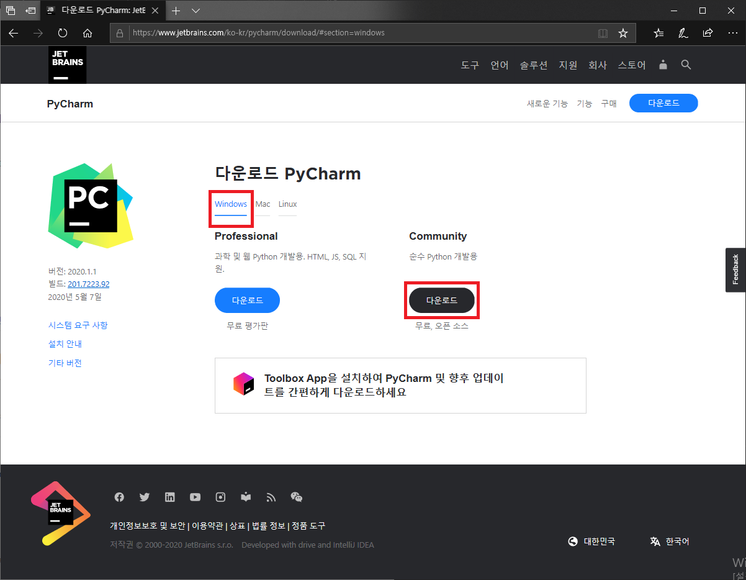
Task: Select the Linux tab
Action: tap(287, 204)
